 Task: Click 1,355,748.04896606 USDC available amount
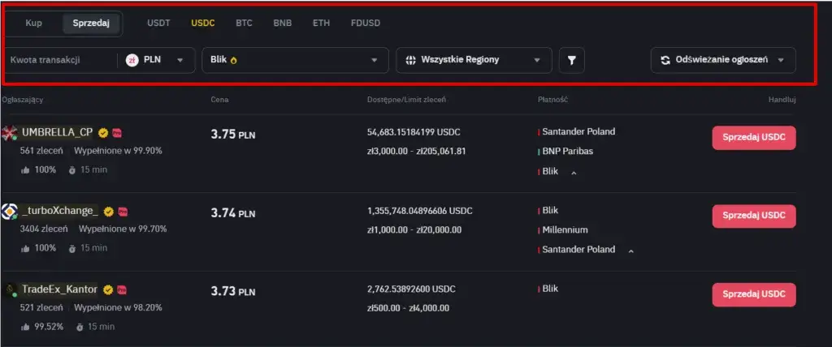pos(420,211)
